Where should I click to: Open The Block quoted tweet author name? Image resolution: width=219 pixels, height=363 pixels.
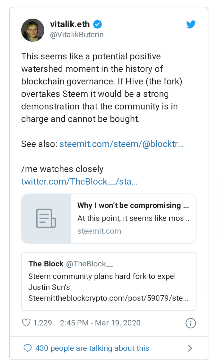click(x=46, y=264)
